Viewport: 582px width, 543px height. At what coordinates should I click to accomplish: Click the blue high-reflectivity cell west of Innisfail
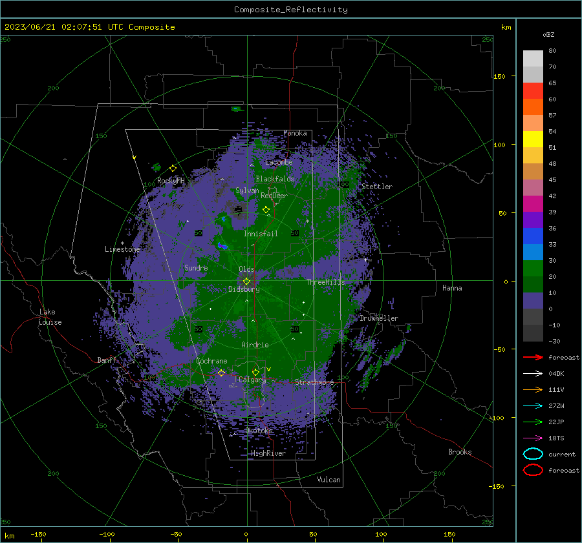click(x=222, y=246)
